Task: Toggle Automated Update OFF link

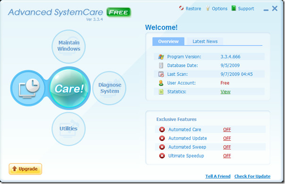Action: click(227, 138)
